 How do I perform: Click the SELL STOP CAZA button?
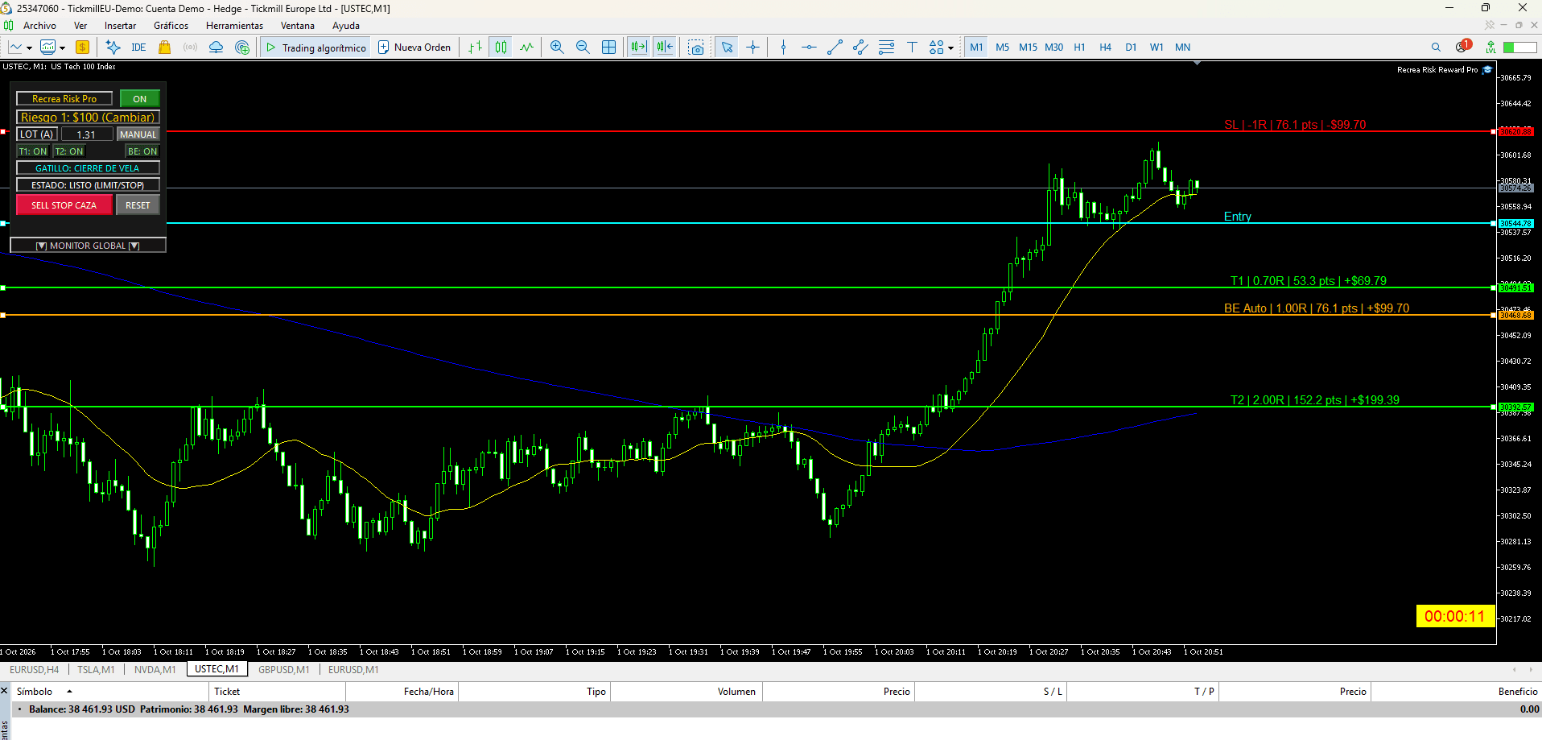[x=64, y=205]
